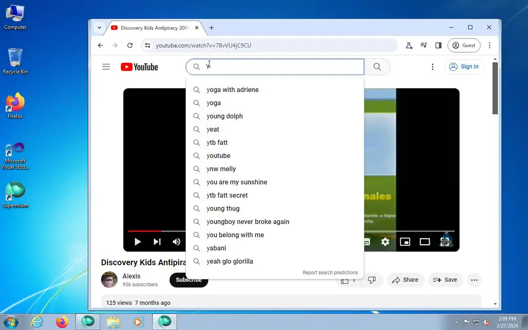The image size is (528, 330).
Task: Open the YouTube guide hamburger menu
Action: coord(106,67)
